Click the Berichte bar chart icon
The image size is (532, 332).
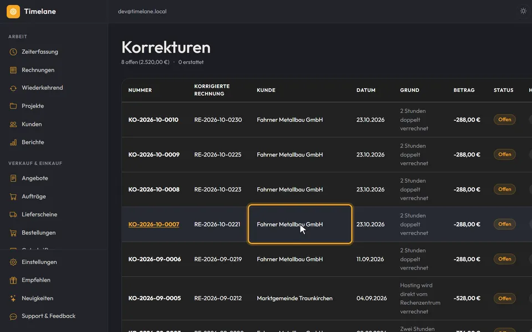pos(13,142)
